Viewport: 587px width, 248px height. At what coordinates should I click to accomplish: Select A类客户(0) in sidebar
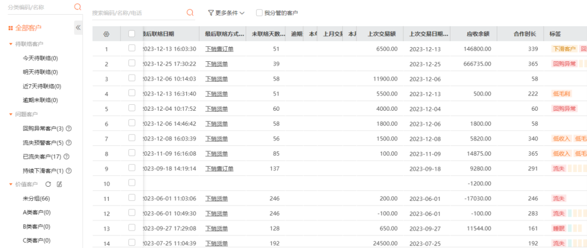click(37, 213)
